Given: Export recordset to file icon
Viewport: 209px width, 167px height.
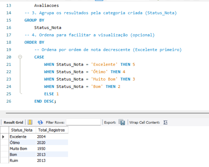Looking at the screenshot, I should click(122, 122).
